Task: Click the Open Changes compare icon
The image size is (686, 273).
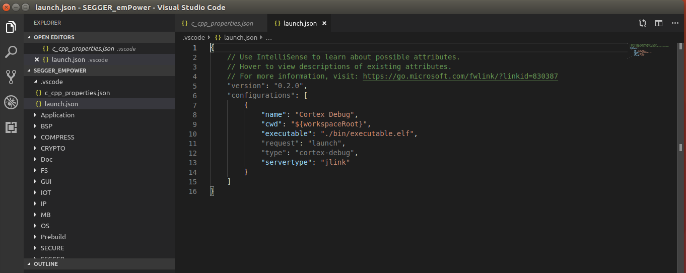Action: tap(642, 23)
